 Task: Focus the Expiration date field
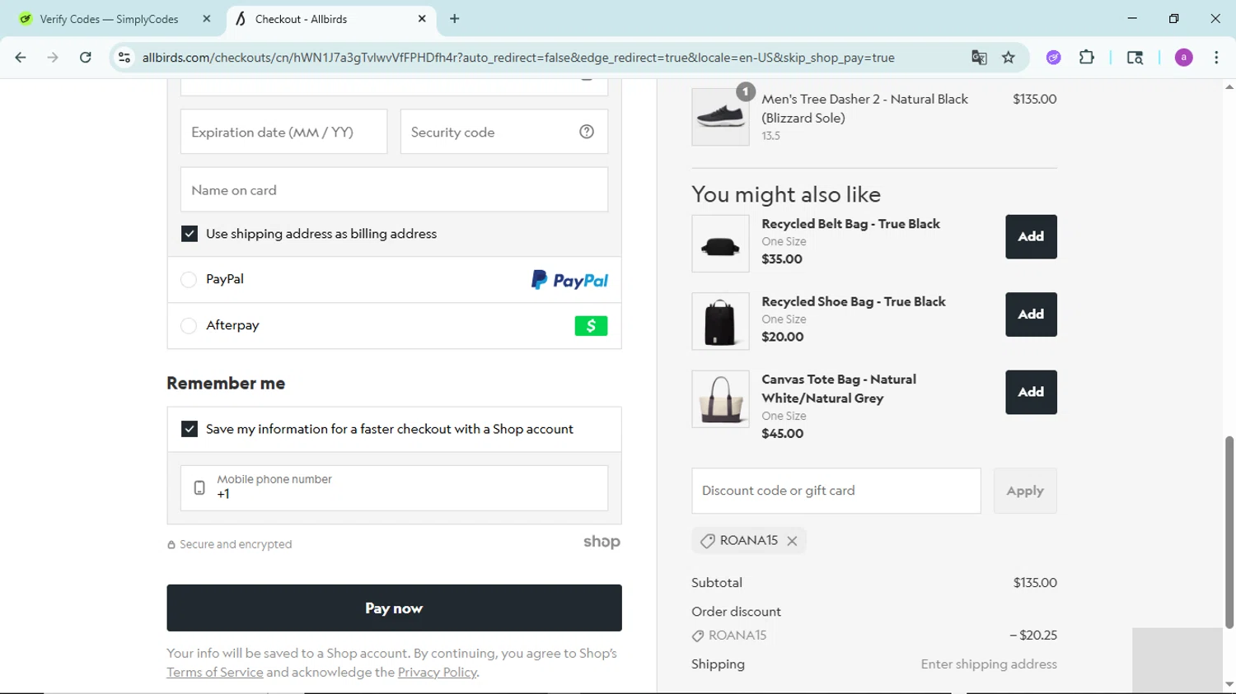(x=283, y=132)
